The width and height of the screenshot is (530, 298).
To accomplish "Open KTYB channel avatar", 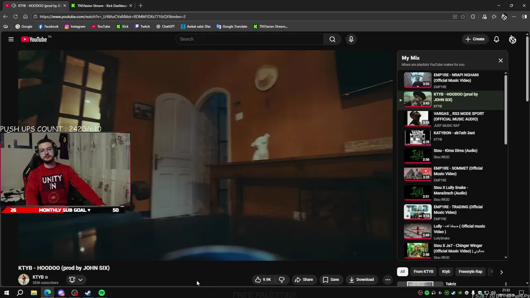I will pyautogui.click(x=24, y=279).
